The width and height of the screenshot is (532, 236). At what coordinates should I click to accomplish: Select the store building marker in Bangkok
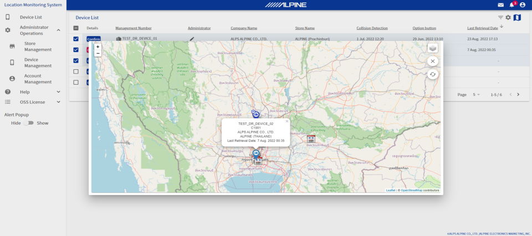(x=258, y=161)
